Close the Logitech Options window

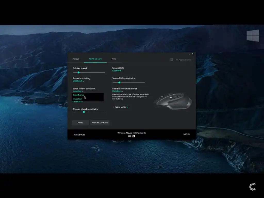(x=193, y=54)
